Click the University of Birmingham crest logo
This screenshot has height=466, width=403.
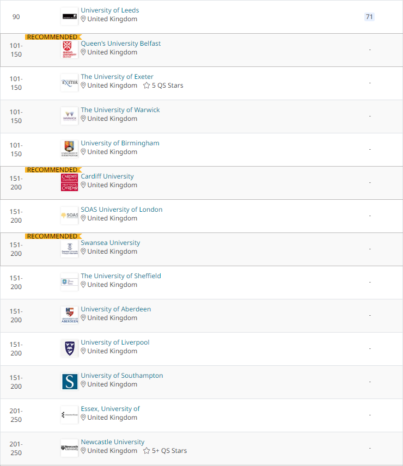coord(69,149)
